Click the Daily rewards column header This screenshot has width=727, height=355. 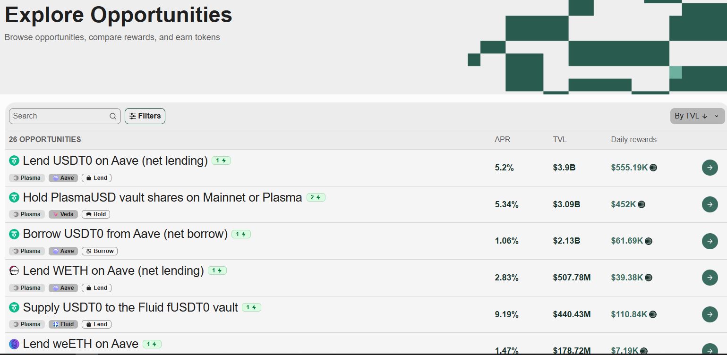pyautogui.click(x=633, y=140)
